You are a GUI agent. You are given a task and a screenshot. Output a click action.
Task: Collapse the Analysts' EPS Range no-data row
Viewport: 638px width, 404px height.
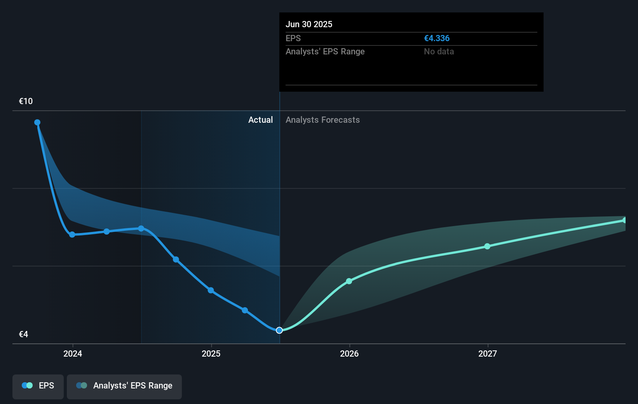click(x=325, y=51)
